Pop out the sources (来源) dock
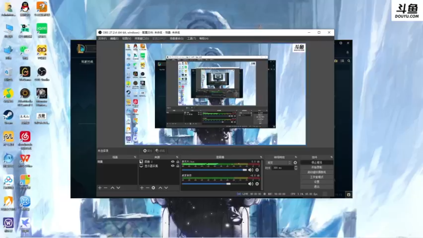423x238 pixels. (177, 157)
